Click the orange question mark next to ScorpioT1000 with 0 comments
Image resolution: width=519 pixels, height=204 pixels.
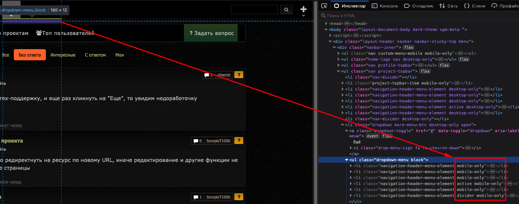tap(239, 141)
